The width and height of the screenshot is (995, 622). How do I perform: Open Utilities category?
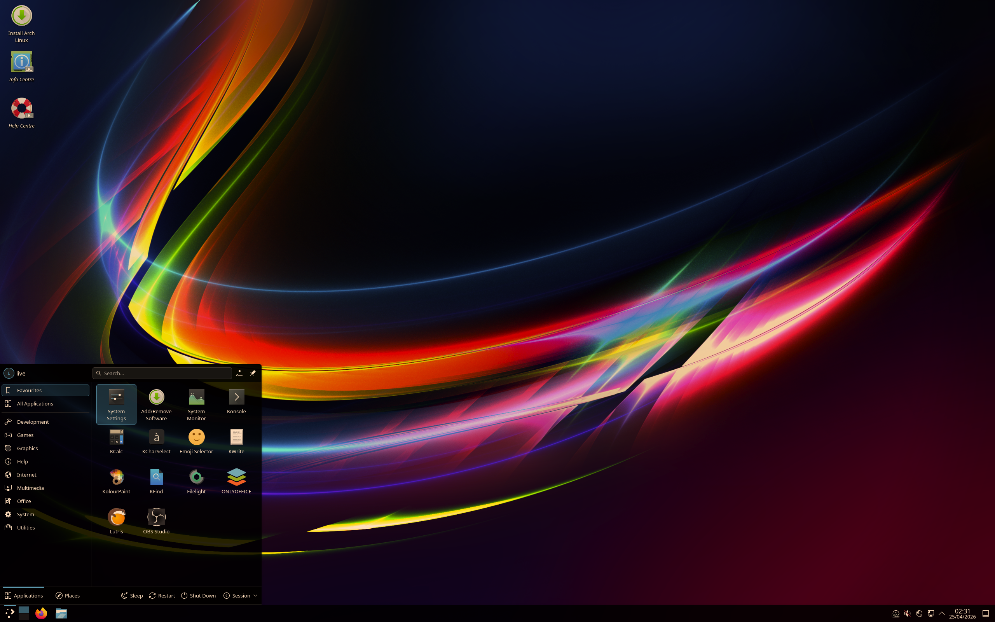45,528
